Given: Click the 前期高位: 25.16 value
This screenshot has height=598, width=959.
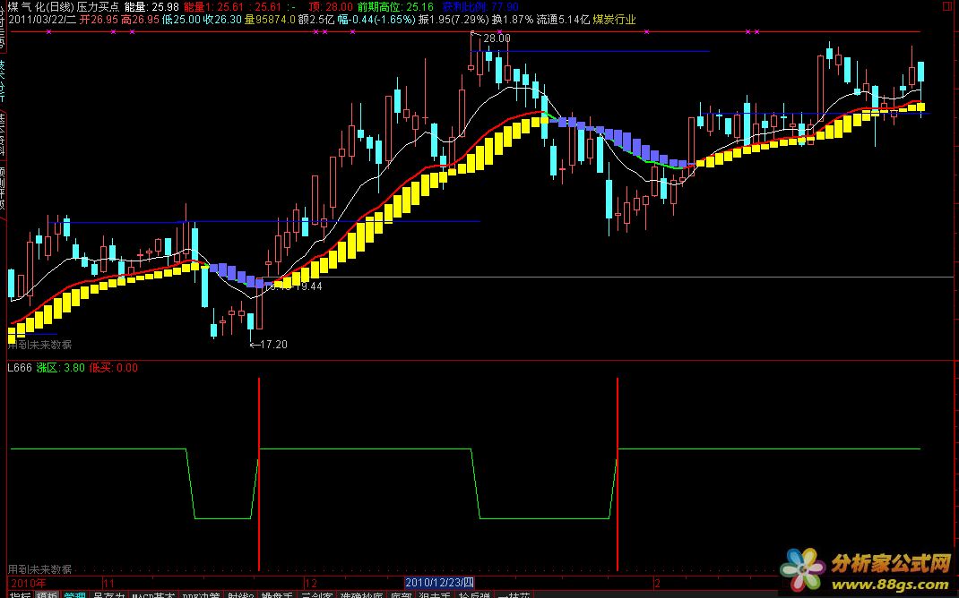Looking at the screenshot, I should click(x=396, y=7).
